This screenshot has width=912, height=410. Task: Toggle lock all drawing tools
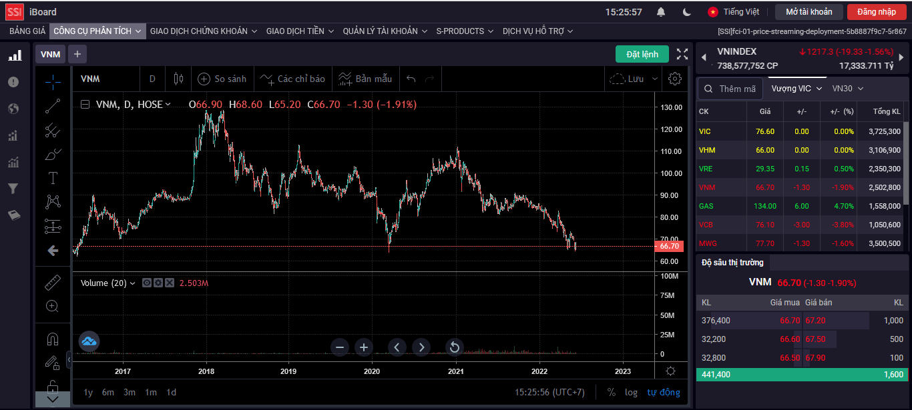tap(53, 386)
